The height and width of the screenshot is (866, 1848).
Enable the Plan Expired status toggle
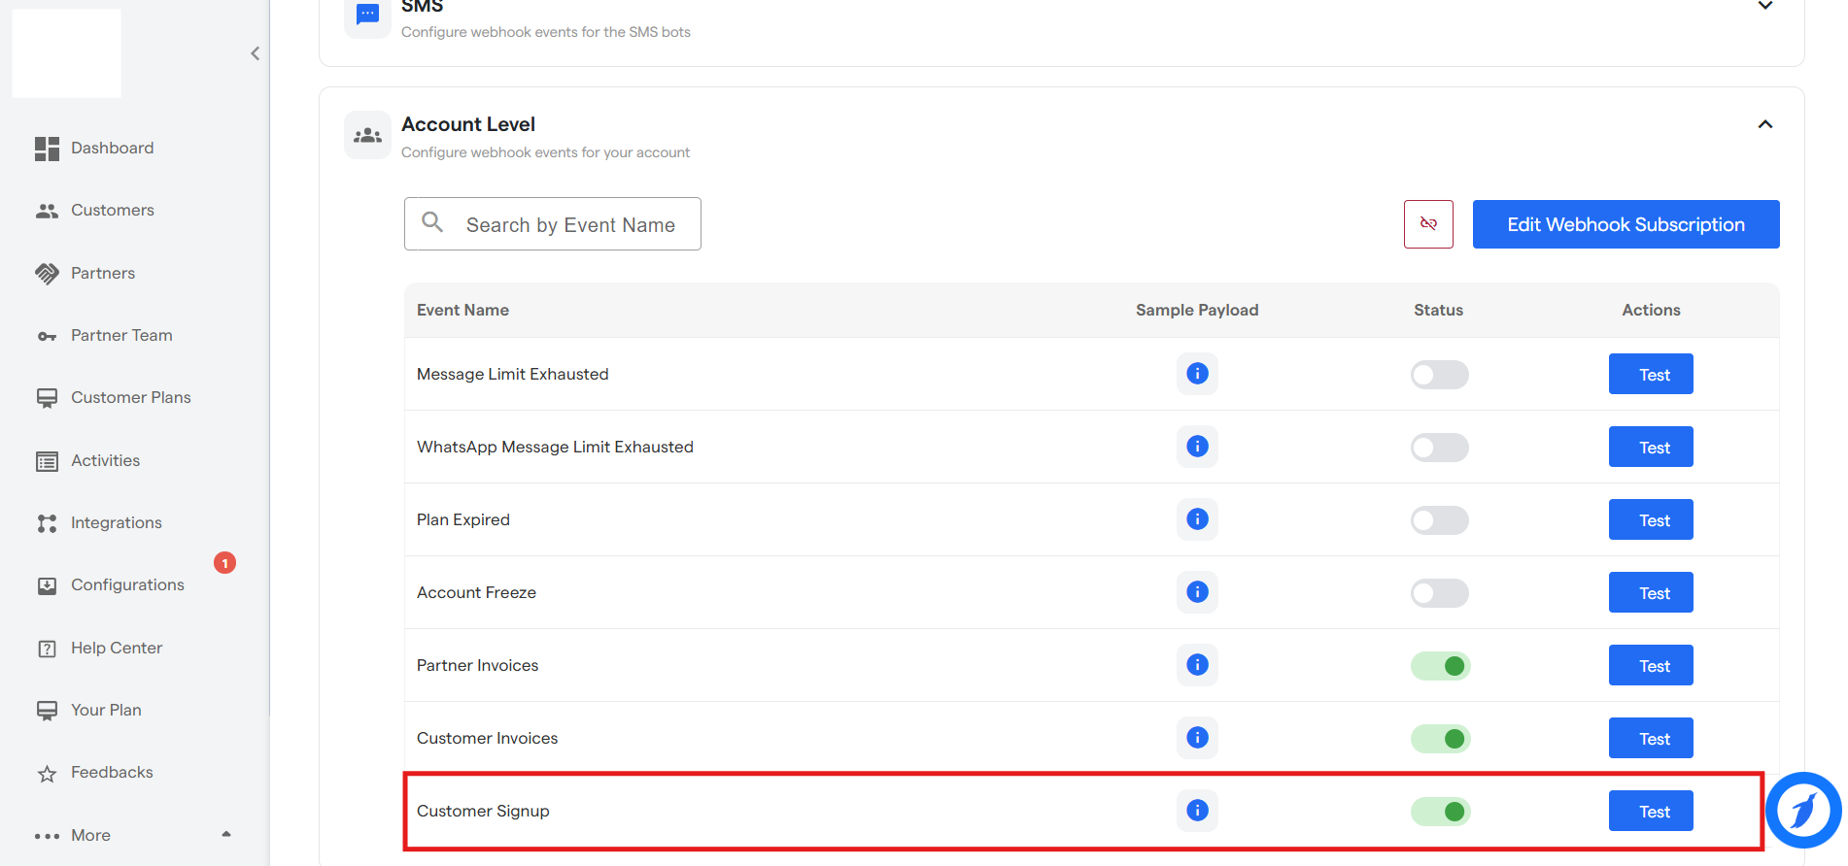(x=1439, y=520)
